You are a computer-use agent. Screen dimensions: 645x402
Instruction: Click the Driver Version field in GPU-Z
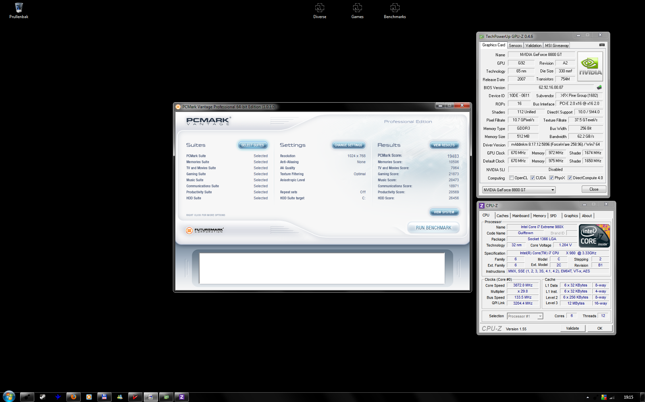click(x=556, y=144)
